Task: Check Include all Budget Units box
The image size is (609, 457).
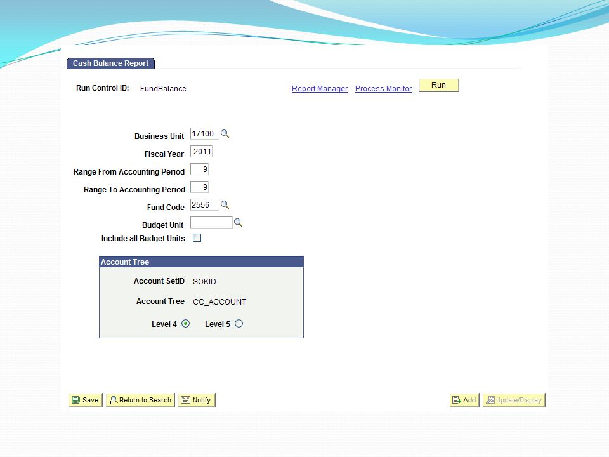Action: tap(197, 238)
